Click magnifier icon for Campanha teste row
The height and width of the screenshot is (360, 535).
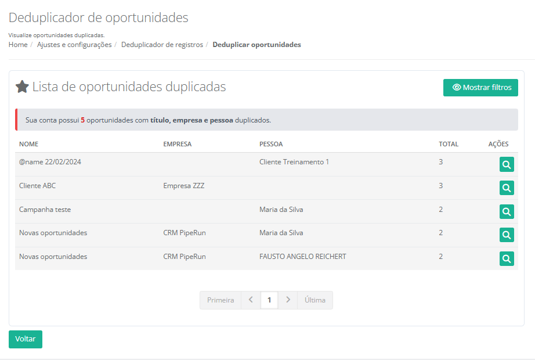coord(507,211)
